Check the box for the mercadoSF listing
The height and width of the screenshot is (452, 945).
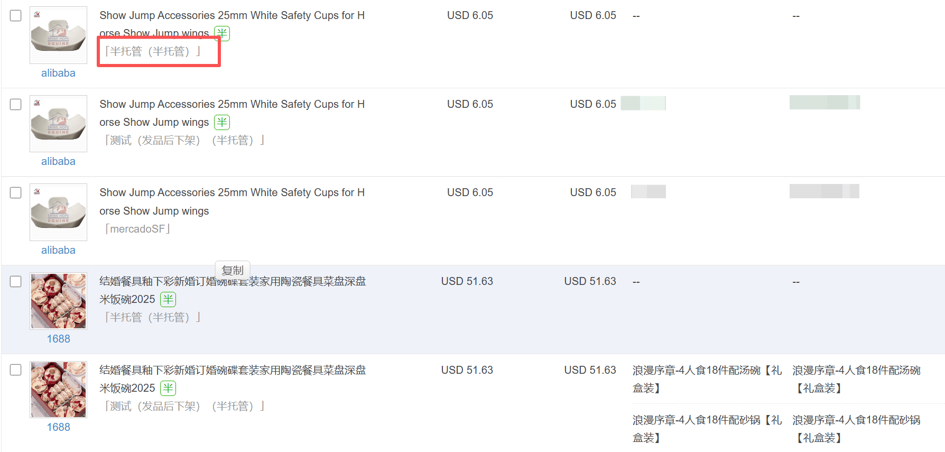pyautogui.click(x=16, y=192)
